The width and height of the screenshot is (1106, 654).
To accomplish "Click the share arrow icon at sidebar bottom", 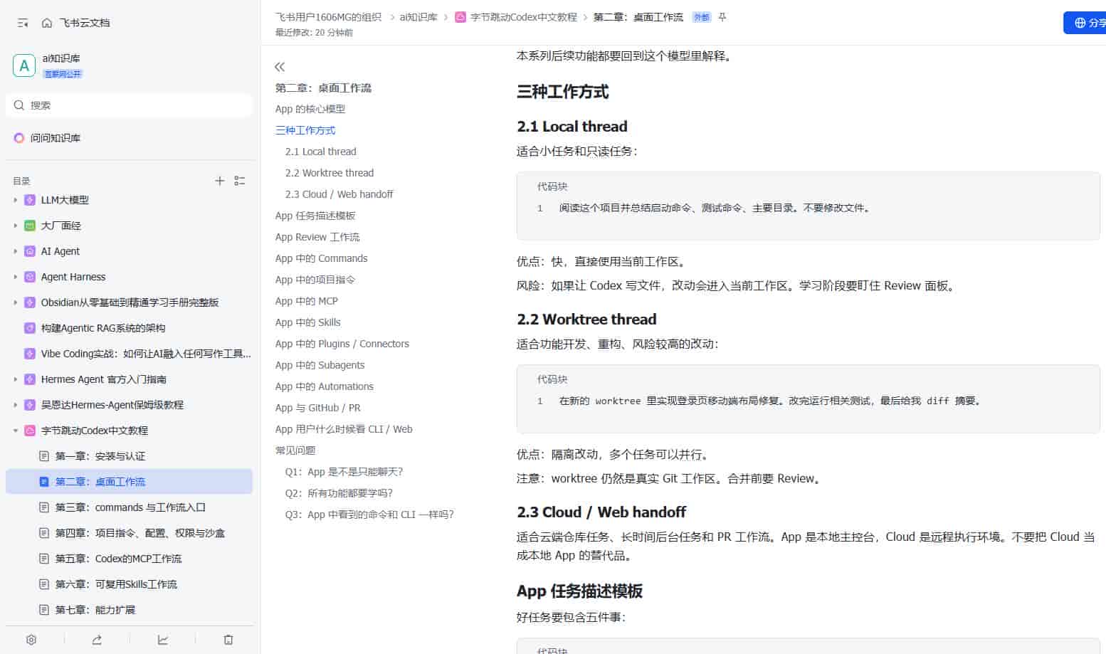I will click(x=97, y=640).
